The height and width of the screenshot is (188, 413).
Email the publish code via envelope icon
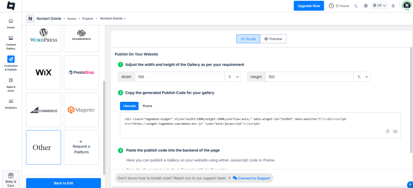tap(395, 132)
